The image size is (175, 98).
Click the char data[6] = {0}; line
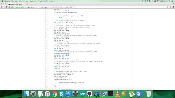point(60,78)
